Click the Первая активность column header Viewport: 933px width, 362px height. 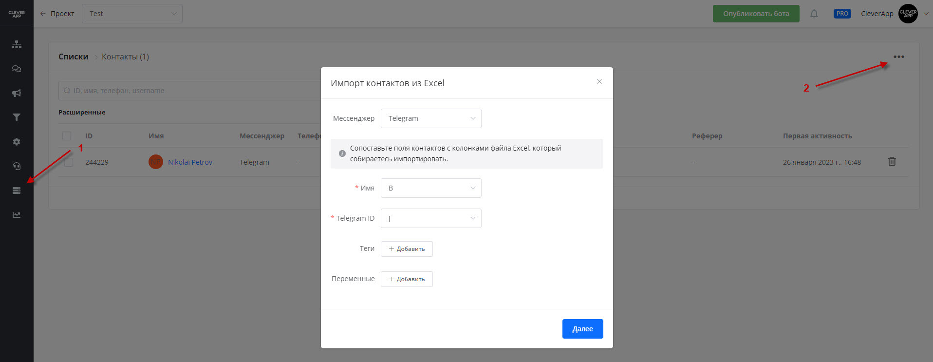point(818,136)
